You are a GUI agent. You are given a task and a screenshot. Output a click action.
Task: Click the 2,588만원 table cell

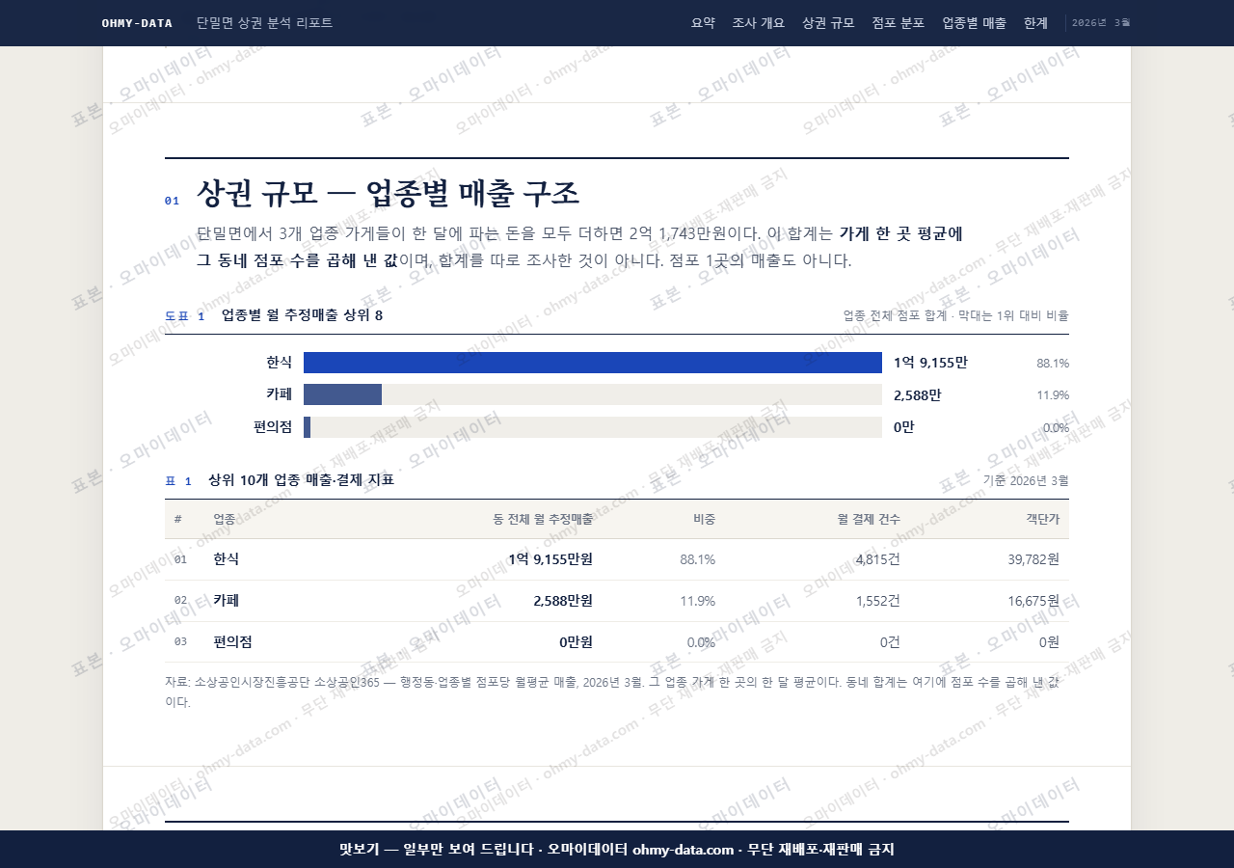(563, 601)
